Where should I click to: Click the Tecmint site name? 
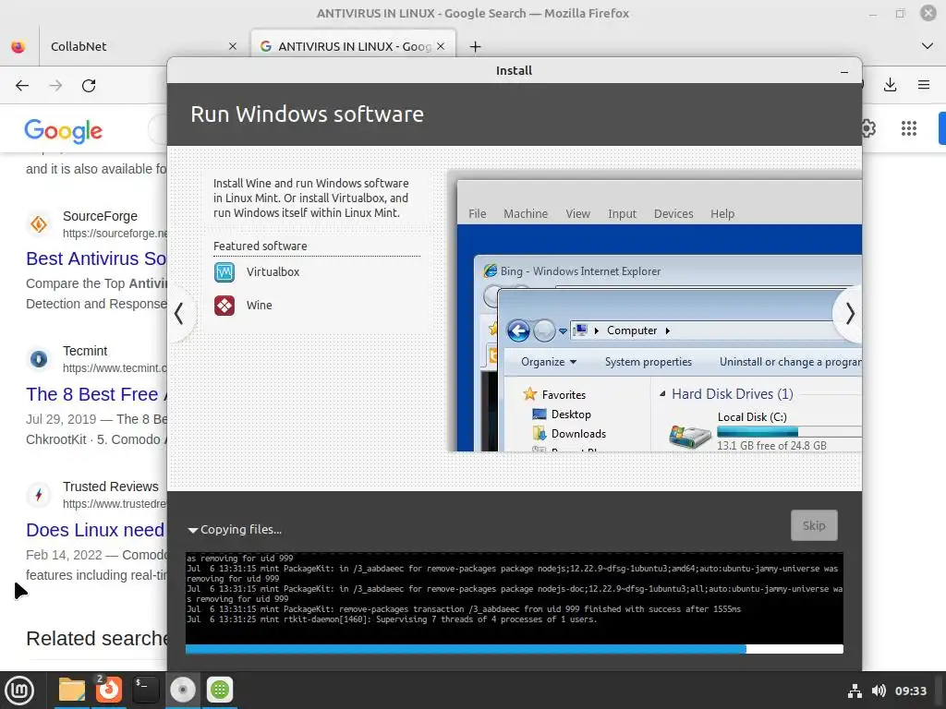pyautogui.click(x=85, y=352)
